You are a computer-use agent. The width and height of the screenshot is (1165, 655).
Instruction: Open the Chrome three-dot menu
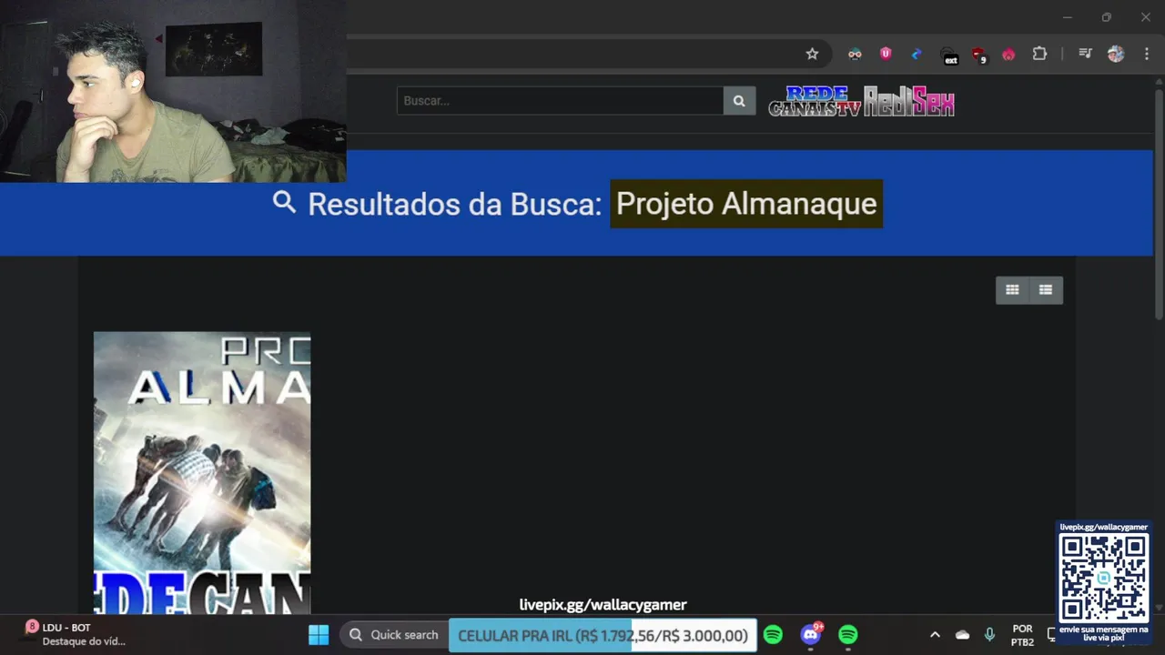[x=1147, y=54]
